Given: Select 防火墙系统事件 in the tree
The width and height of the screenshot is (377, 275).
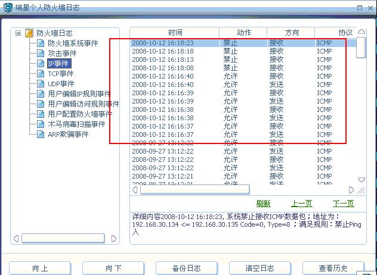Looking at the screenshot, I should pos(73,43).
